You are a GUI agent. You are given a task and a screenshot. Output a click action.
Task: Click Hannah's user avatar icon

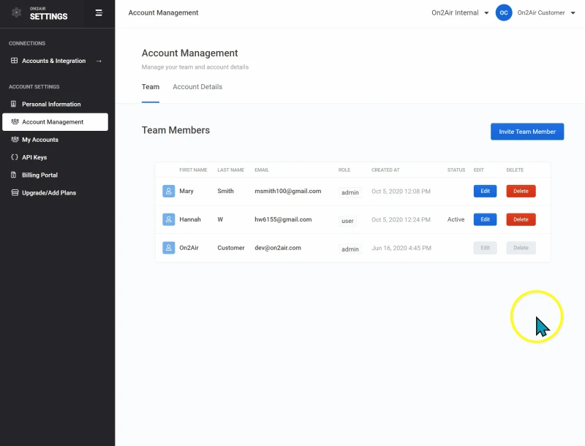coord(169,219)
